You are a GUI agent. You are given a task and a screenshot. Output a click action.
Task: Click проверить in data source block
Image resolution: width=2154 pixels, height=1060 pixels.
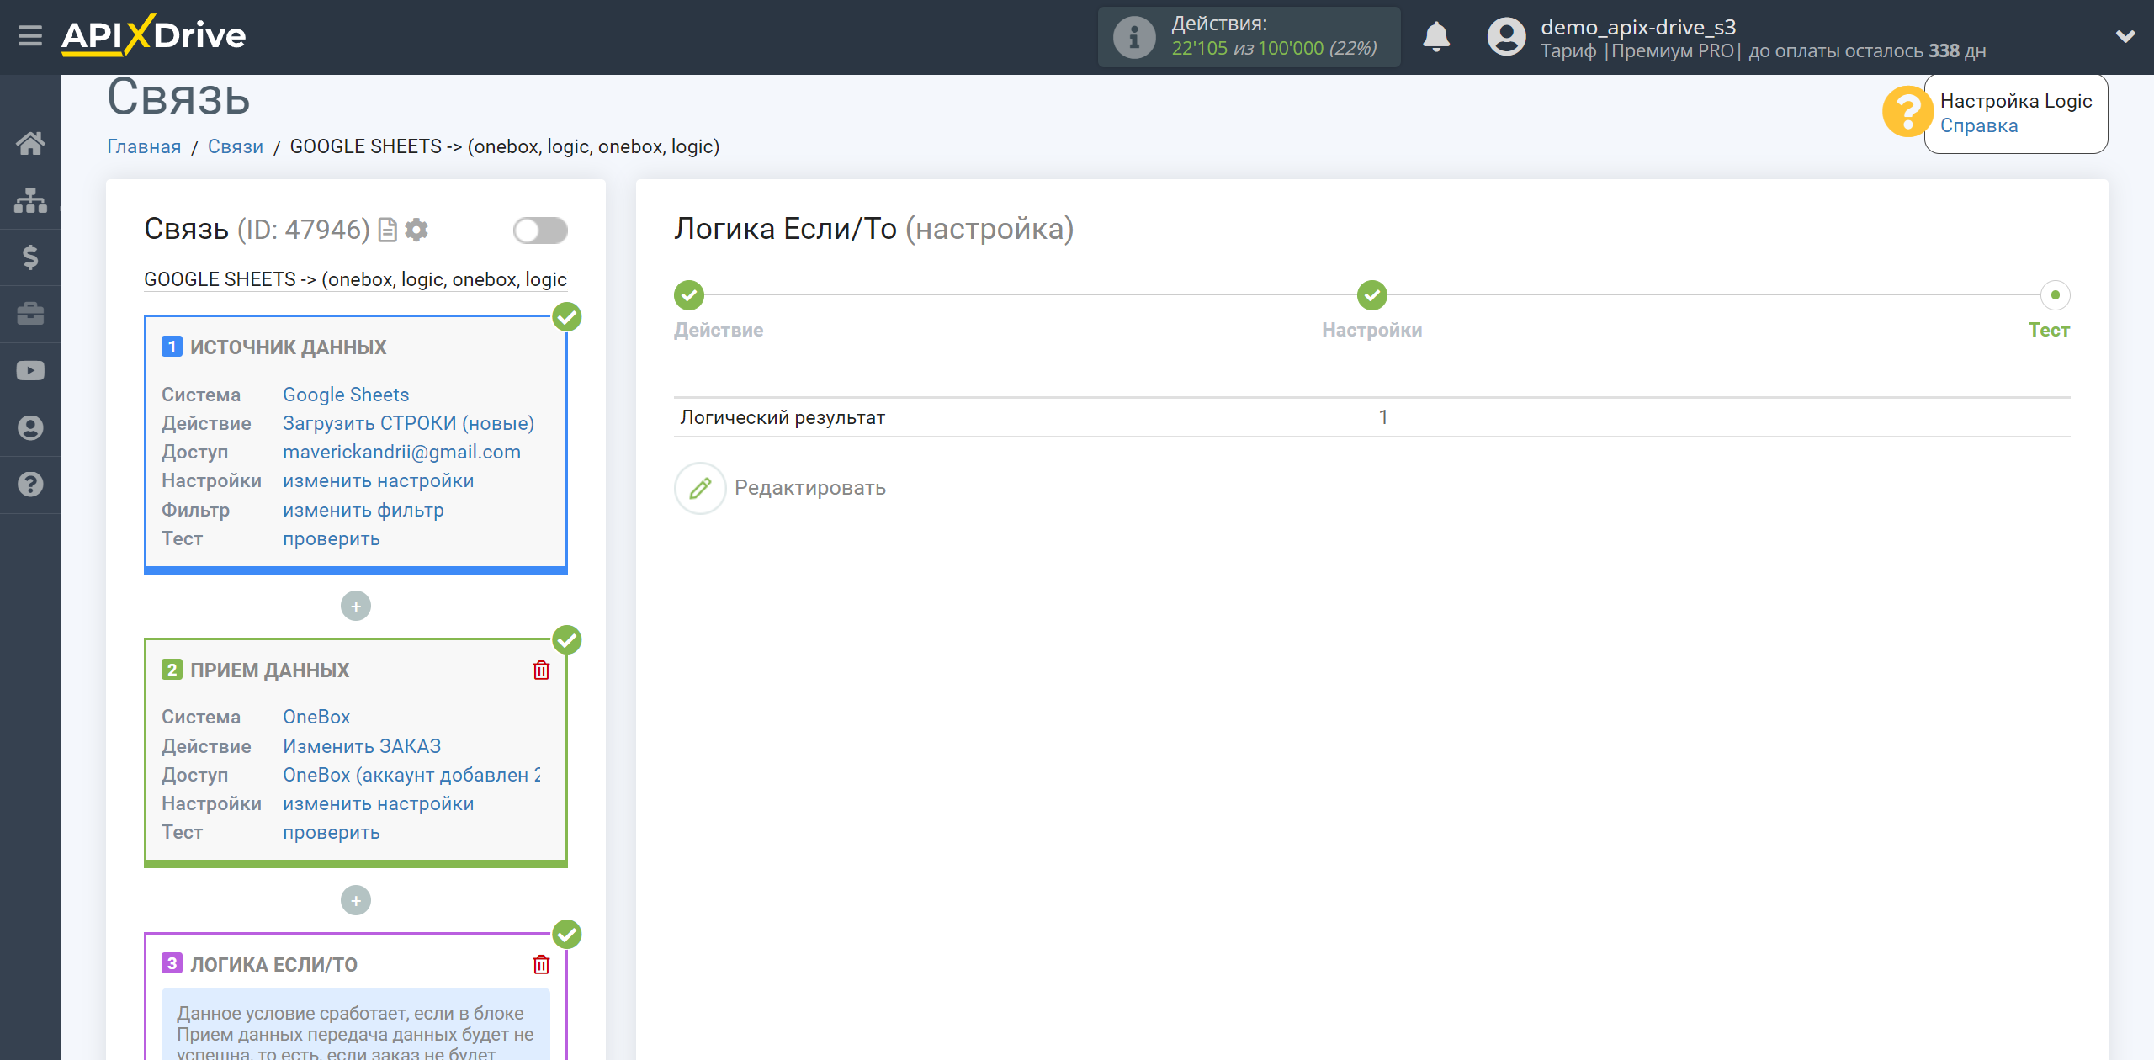(x=331, y=538)
